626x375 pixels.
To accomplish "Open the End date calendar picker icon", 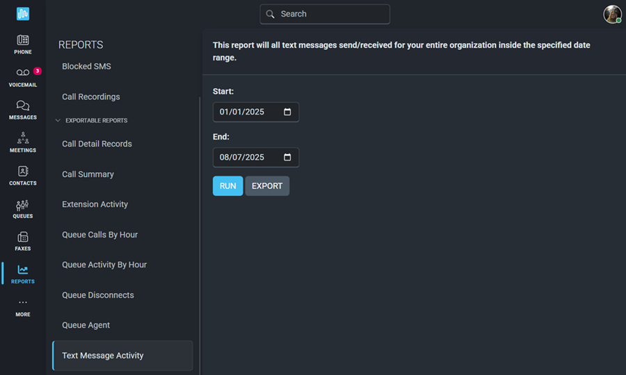I will tap(287, 158).
